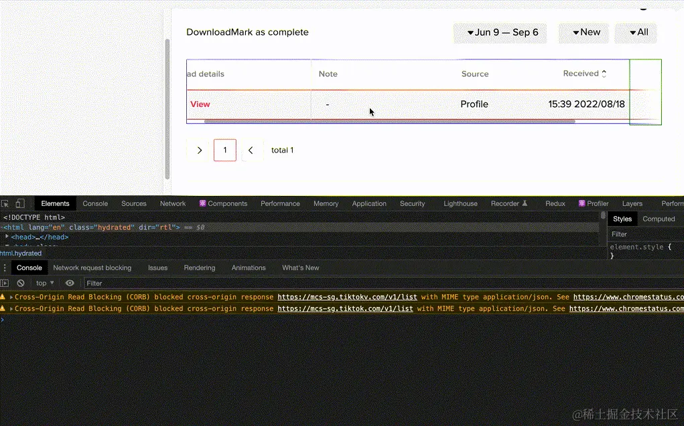Select the Computed pane tab
Viewport: 684px width, 426px height.
pos(659,219)
